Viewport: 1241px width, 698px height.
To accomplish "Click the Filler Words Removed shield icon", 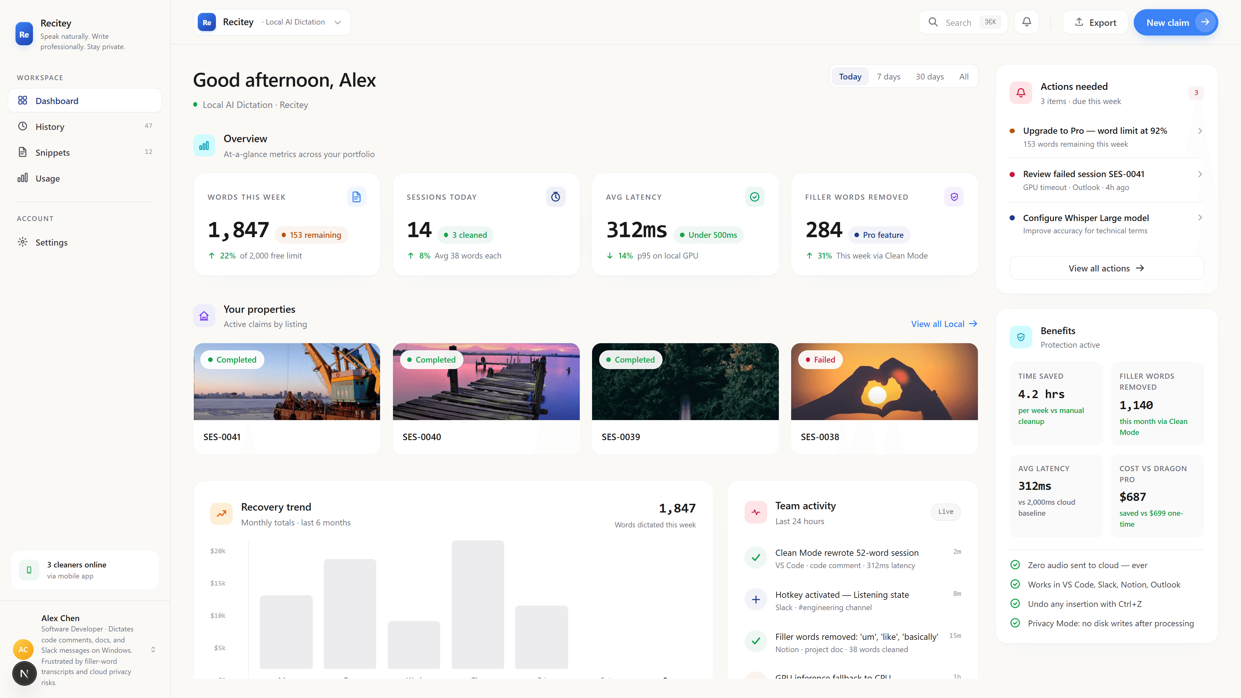I will coord(954,197).
